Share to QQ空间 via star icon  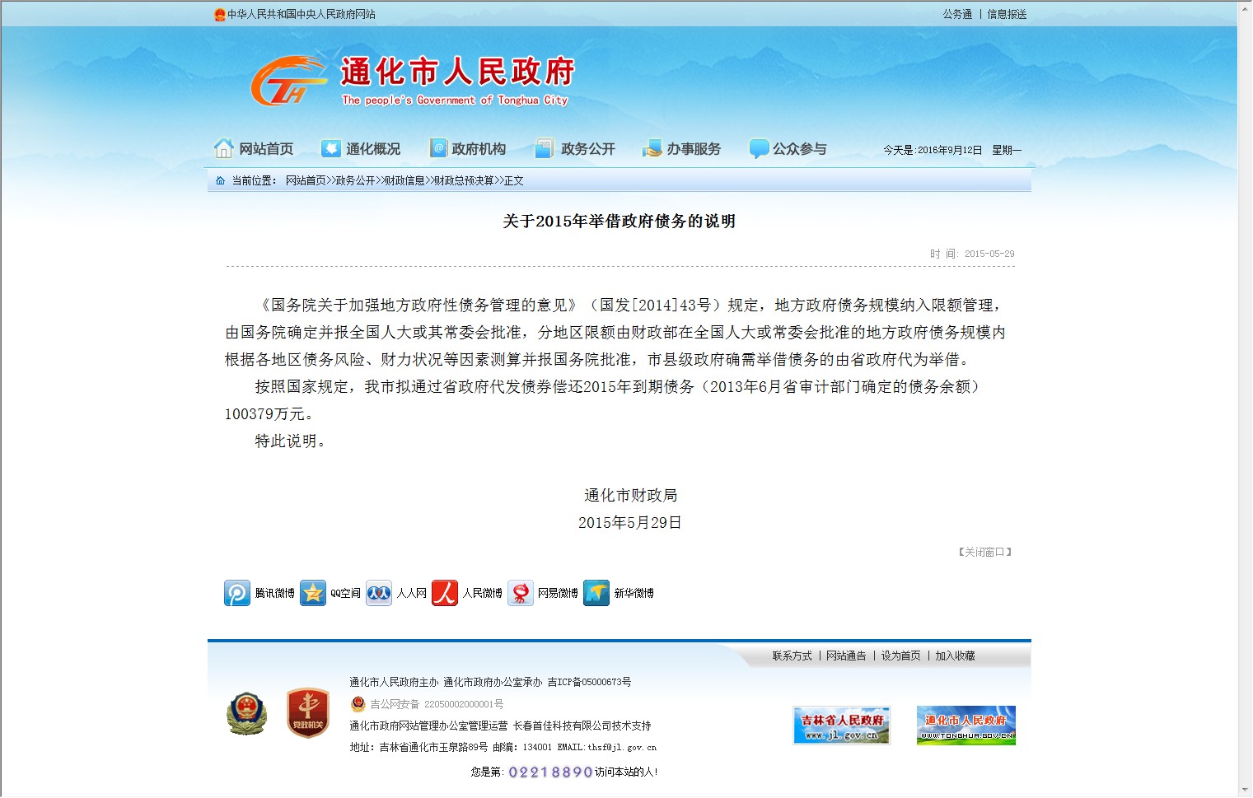[313, 593]
